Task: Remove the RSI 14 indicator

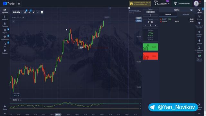Action: pos(21,100)
